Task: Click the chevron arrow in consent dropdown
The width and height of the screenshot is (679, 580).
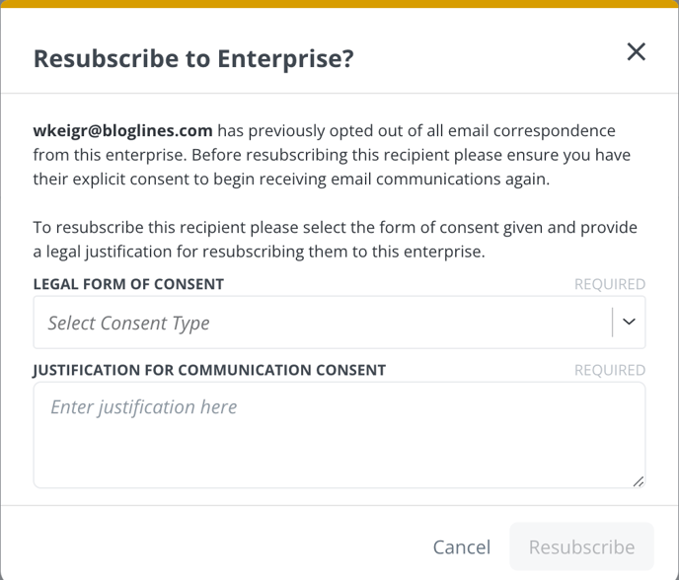Action: [629, 322]
